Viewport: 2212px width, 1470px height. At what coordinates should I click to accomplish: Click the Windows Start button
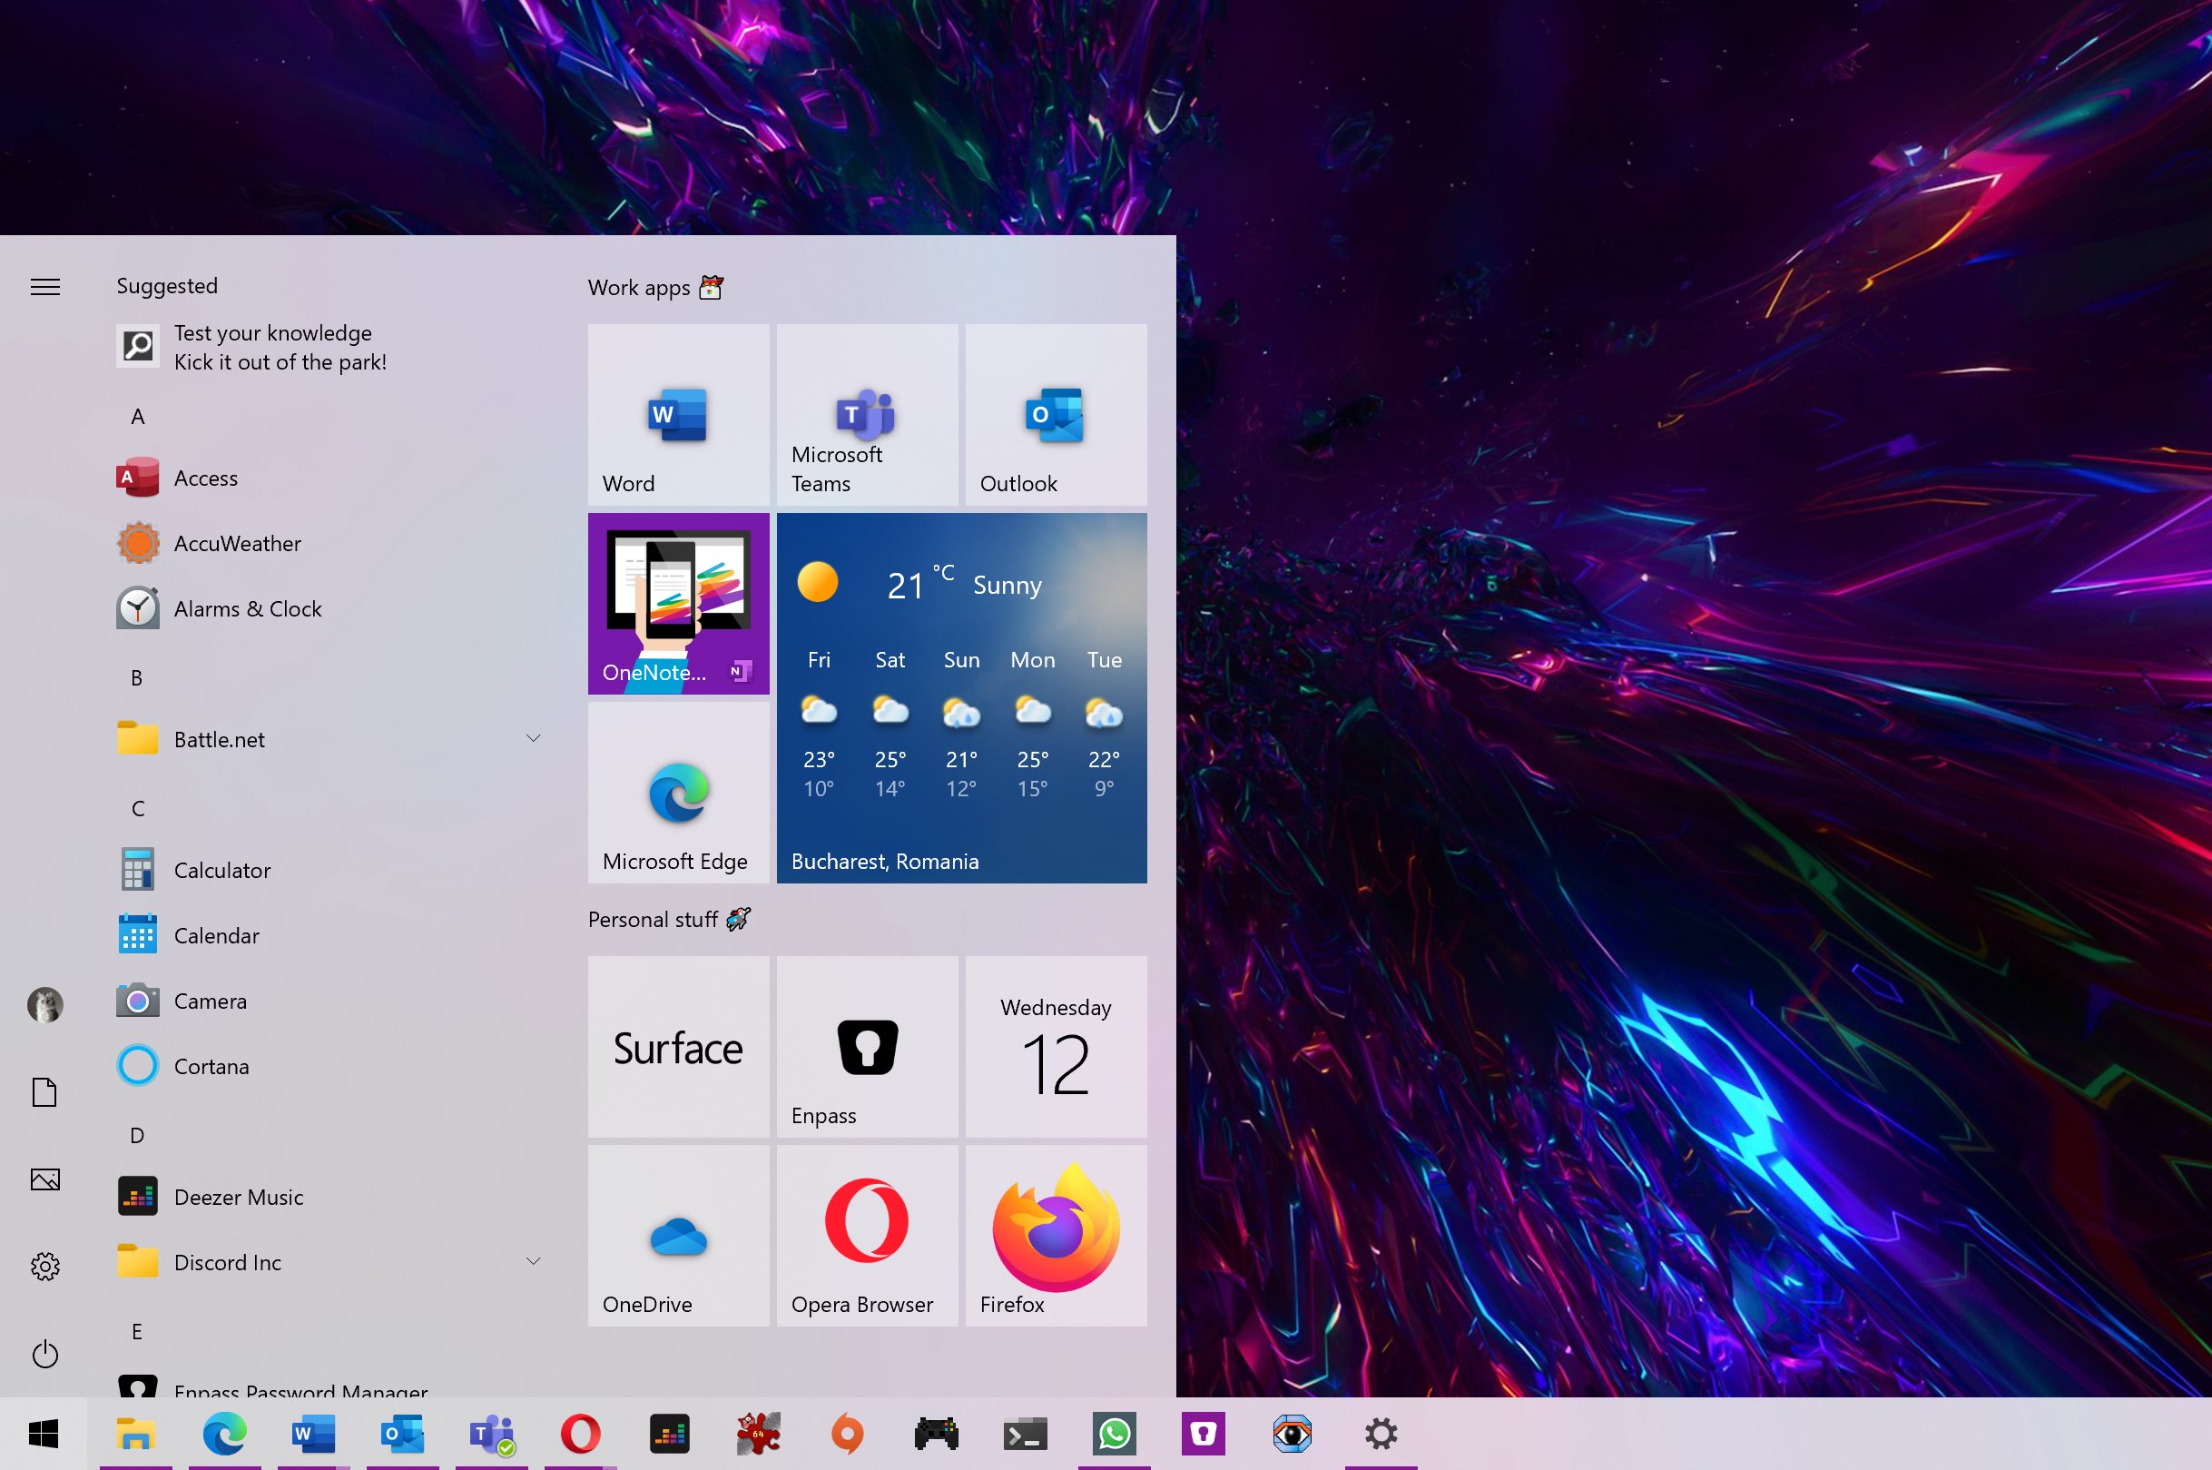pos(44,1434)
